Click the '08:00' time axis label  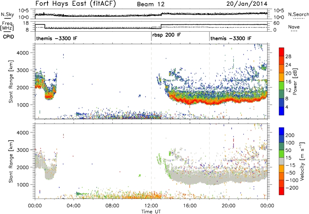112,206
